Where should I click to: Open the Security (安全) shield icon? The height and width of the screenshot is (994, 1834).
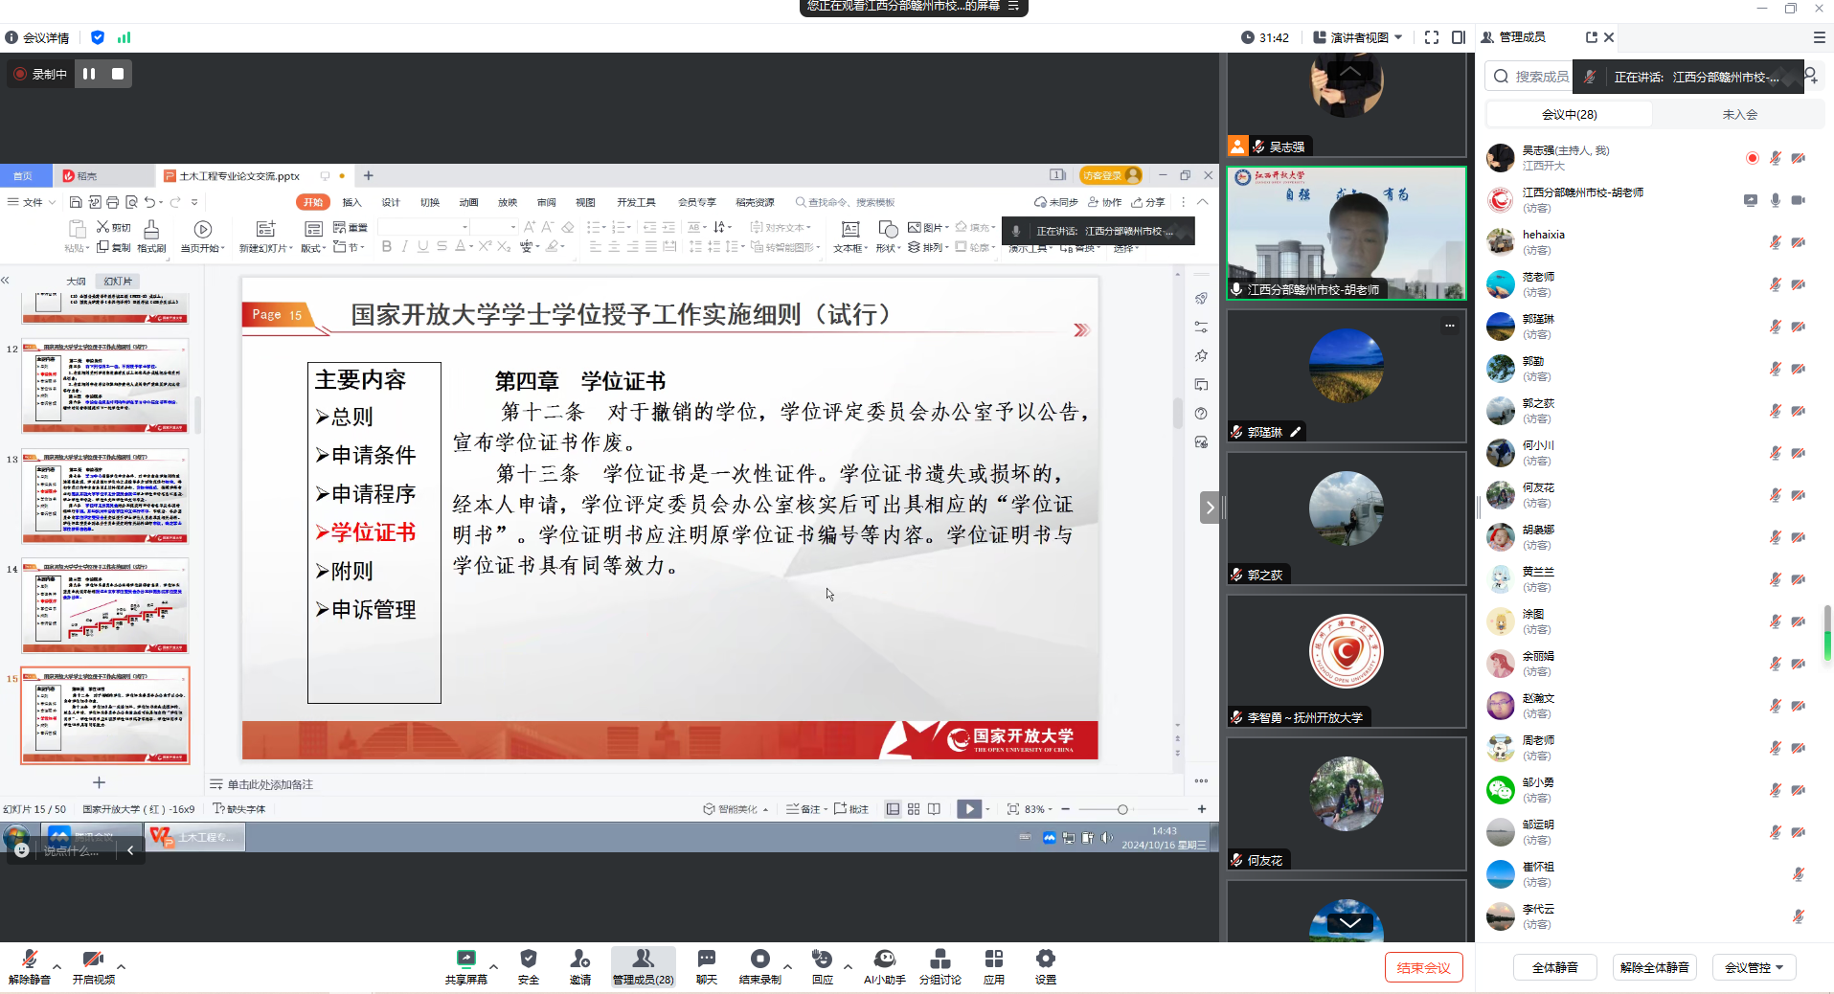coord(528,965)
